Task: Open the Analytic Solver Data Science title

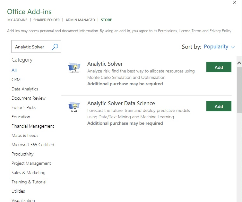Action: 121,103
